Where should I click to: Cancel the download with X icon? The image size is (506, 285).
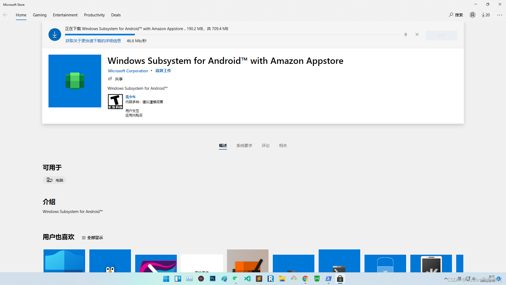click(417, 35)
